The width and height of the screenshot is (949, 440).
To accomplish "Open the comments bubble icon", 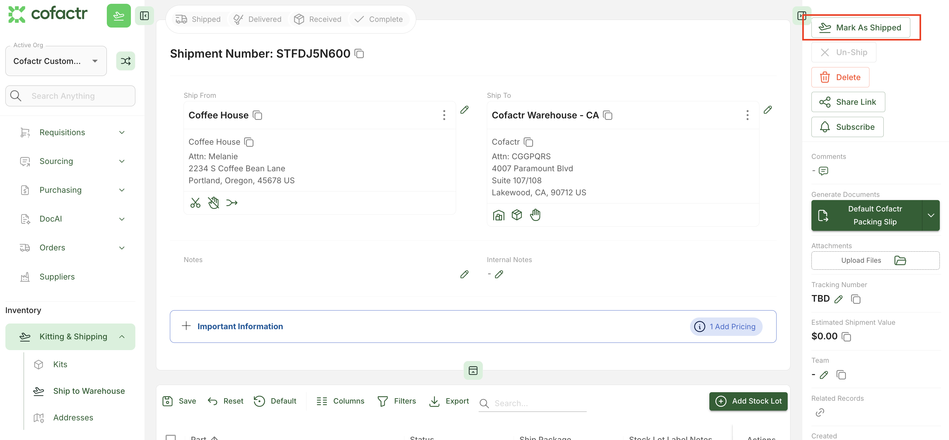I will (823, 171).
